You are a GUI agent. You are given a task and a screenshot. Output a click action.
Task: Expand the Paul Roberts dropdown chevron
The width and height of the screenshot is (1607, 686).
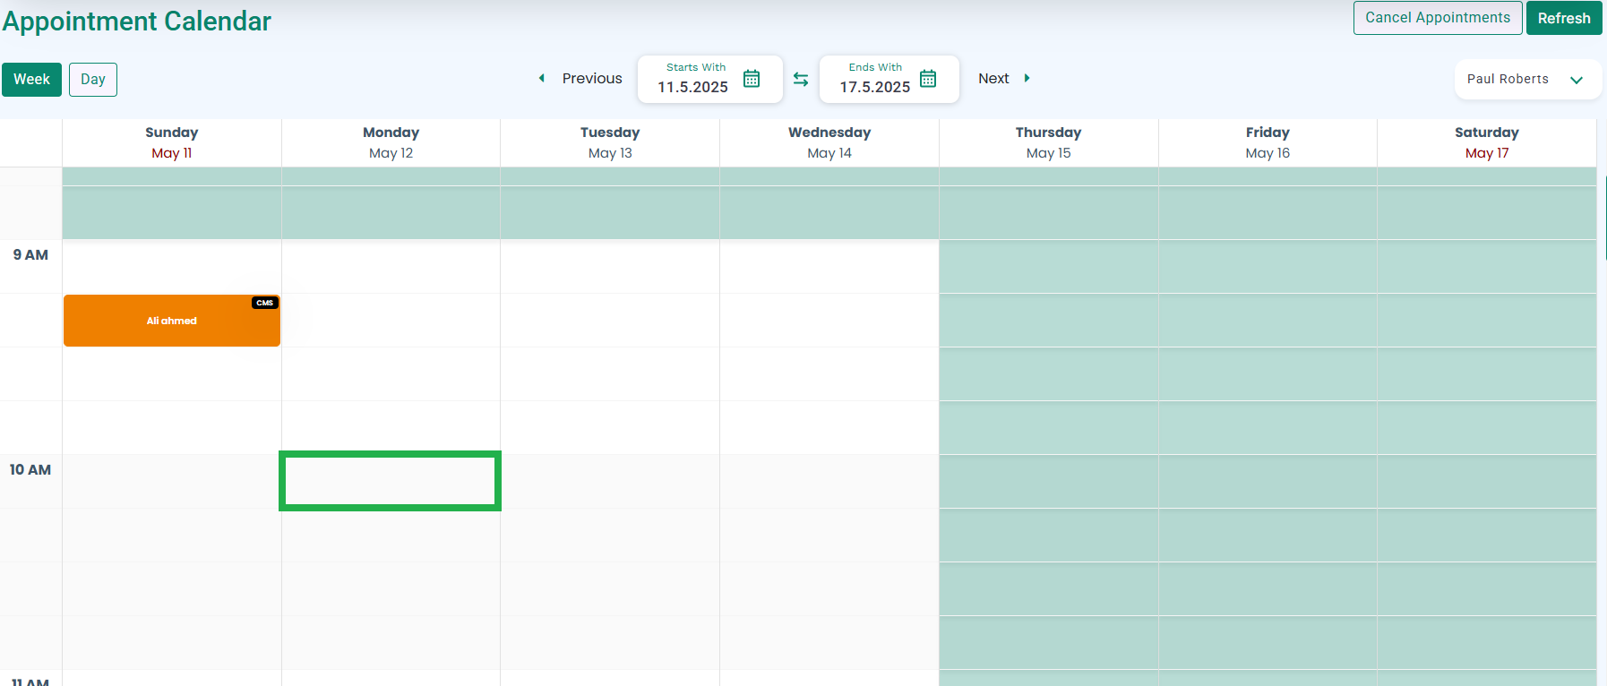(1577, 80)
